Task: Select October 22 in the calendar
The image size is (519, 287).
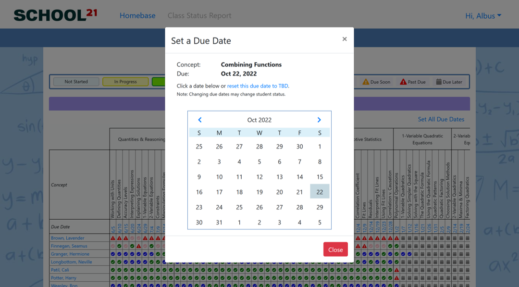Action: point(320,192)
